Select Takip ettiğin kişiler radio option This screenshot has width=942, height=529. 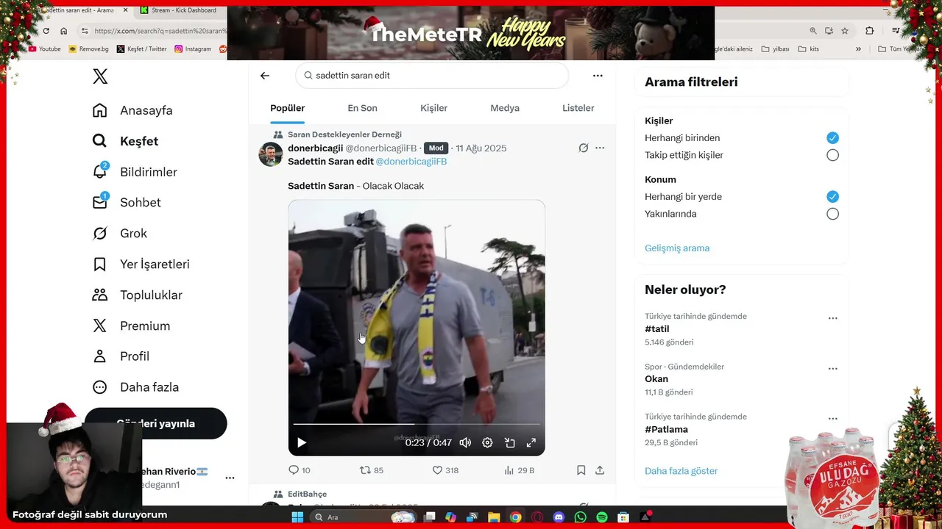tap(832, 155)
